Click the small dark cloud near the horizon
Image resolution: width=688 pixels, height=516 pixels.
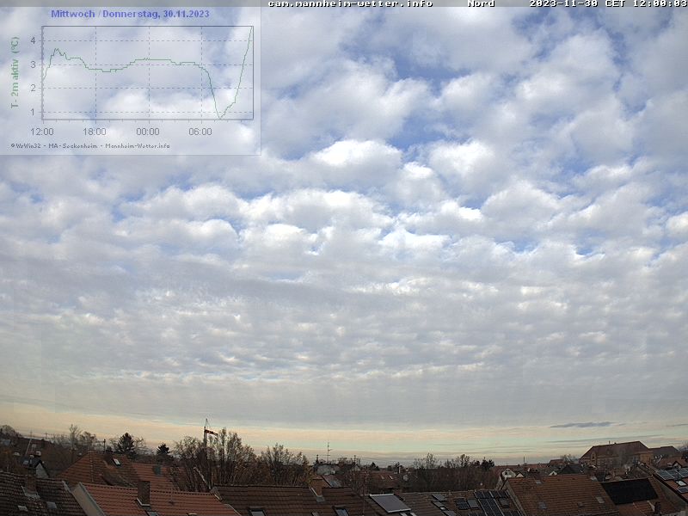pyautogui.click(x=581, y=424)
